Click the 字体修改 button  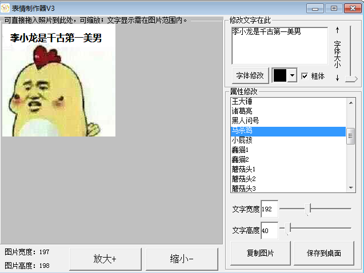[x=250, y=75]
